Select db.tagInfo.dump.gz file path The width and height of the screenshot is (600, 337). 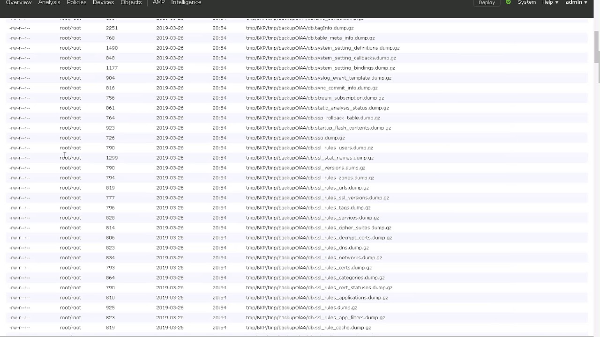point(300,28)
